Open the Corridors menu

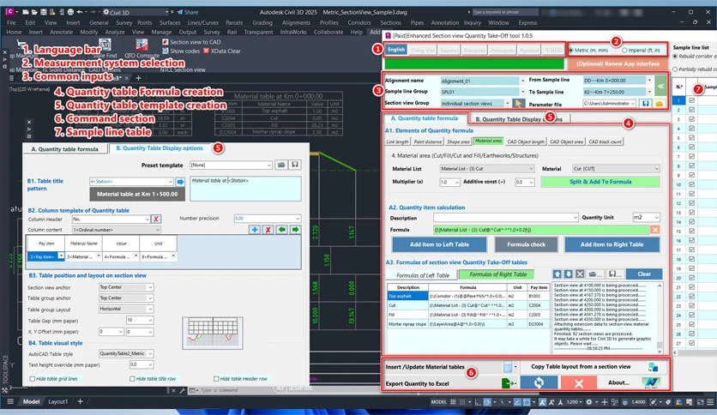tap(359, 22)
